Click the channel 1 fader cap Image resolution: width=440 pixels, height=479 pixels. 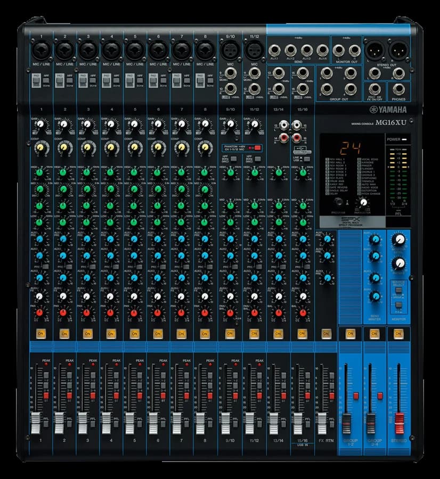pyautogui.click(x=36, y=423)
